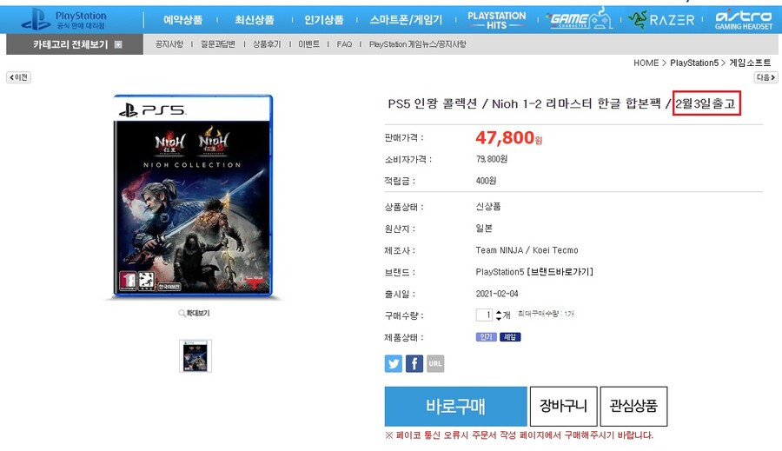Image resolution: width=782 pixels, height=451 pixels.
Task: Click the PlayStation logo in header
Action: 63,20
